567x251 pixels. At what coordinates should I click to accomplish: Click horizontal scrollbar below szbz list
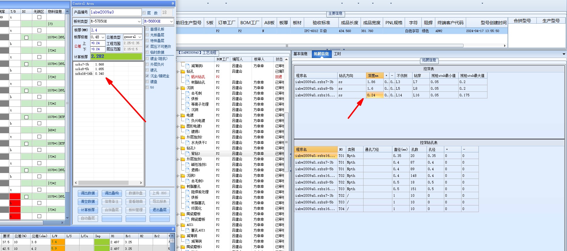tap(108, 183)
